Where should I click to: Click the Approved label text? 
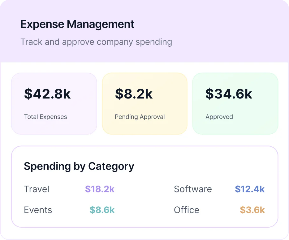pos(219,117)
